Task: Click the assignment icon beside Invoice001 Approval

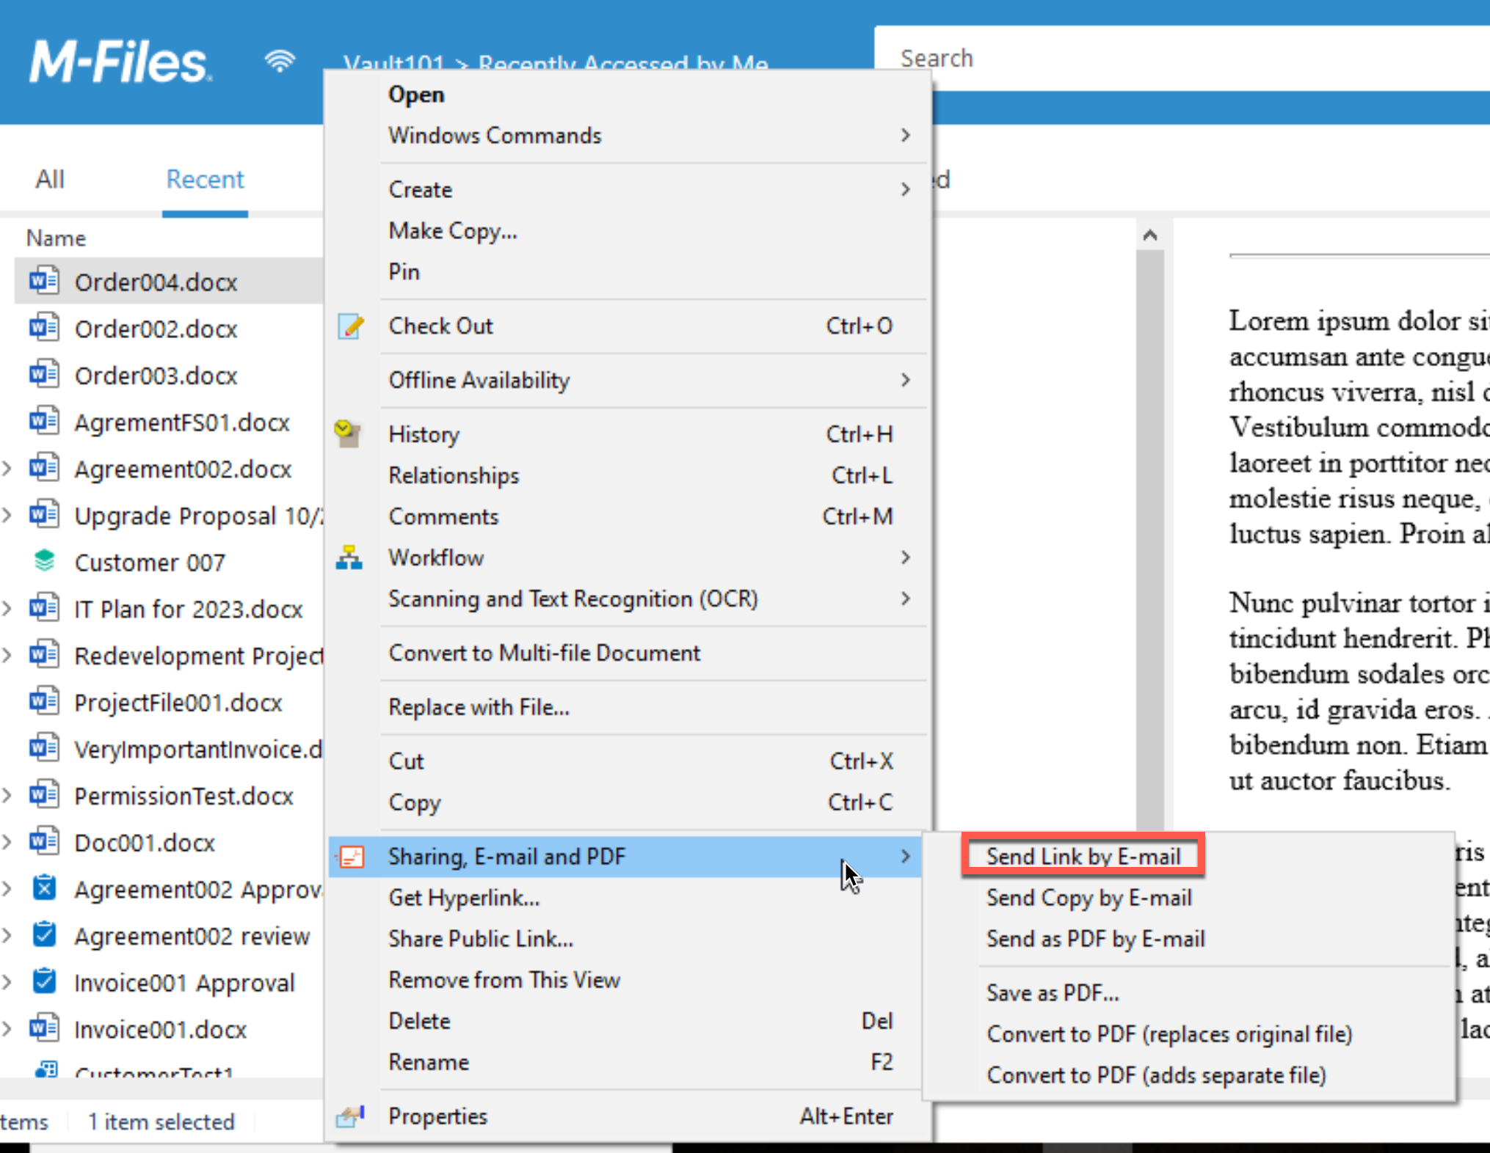Action: pos(44,982)
